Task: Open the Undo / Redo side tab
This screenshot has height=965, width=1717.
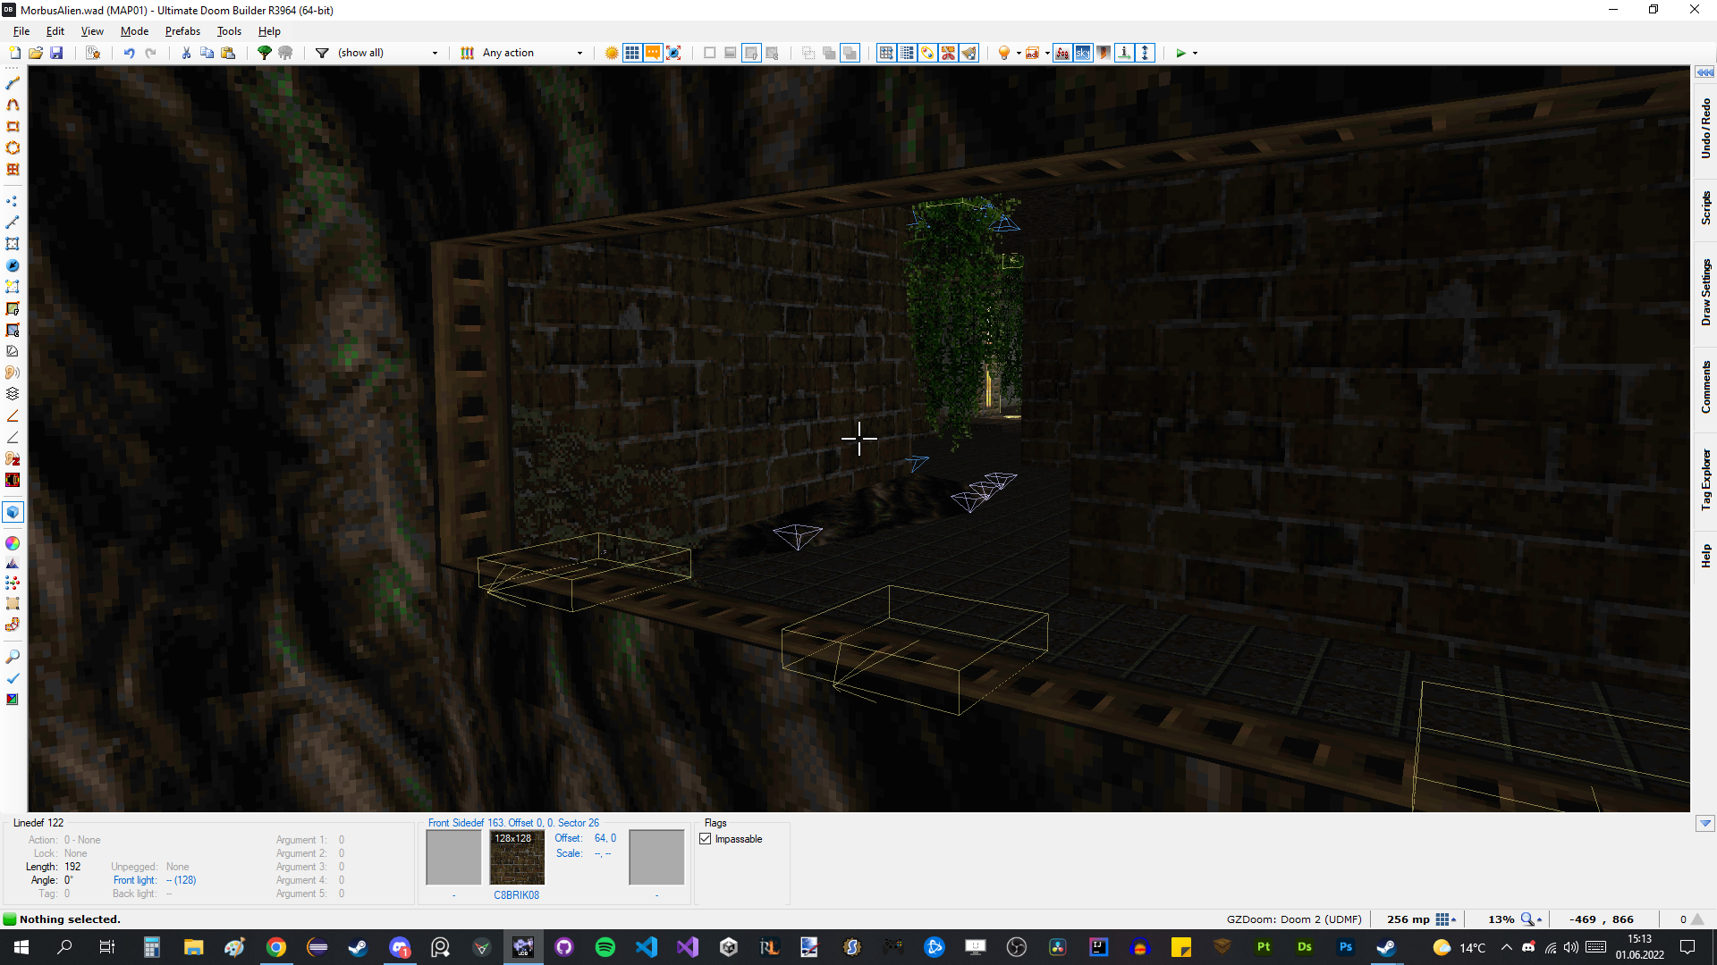Action: [1705, 129]
